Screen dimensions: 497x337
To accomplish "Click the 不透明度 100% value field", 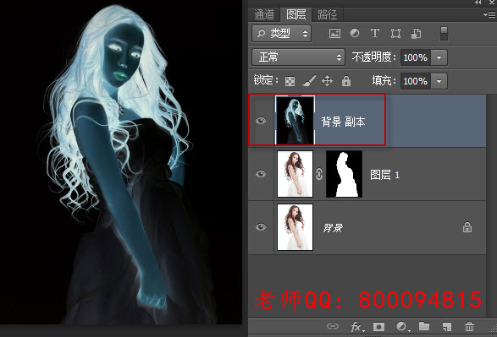I will click(415, 57).
